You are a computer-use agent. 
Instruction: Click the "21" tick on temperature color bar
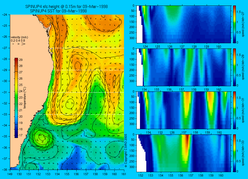point(21,110)
